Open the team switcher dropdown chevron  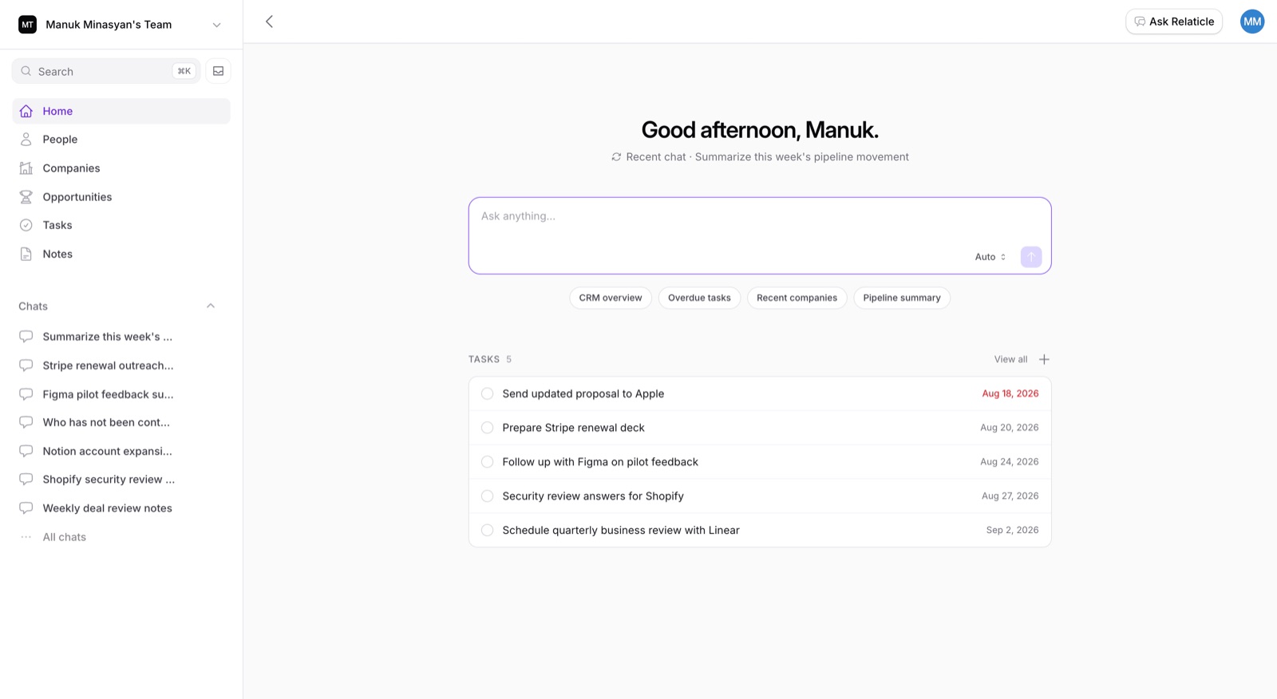tap(216, 25)
